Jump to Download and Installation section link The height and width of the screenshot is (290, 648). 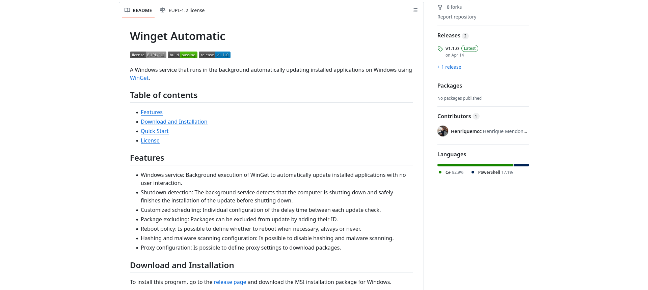click(x=174, y=122)
